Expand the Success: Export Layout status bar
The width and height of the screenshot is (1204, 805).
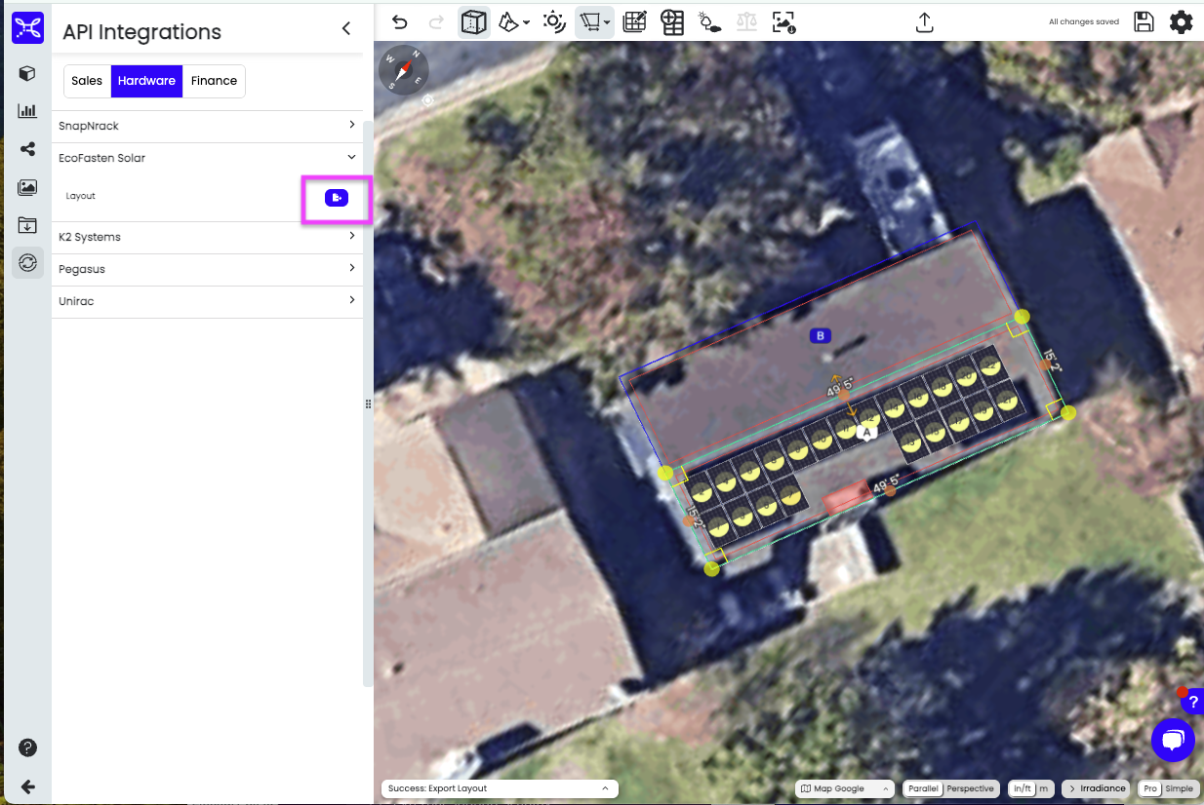(x=499, y=788)
